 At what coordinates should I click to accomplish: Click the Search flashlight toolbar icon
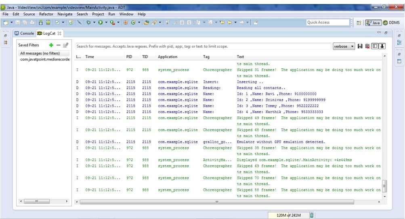point(154,23)
